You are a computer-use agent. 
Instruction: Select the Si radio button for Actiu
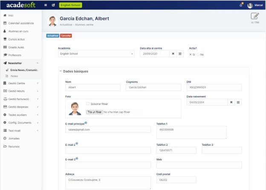191,54
